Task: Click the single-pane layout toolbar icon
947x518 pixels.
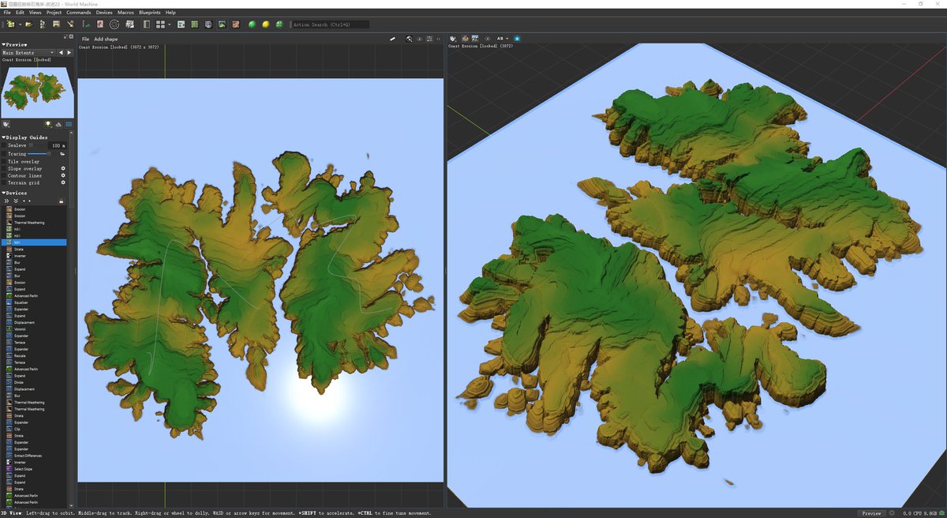Action: tap(146, 24)
